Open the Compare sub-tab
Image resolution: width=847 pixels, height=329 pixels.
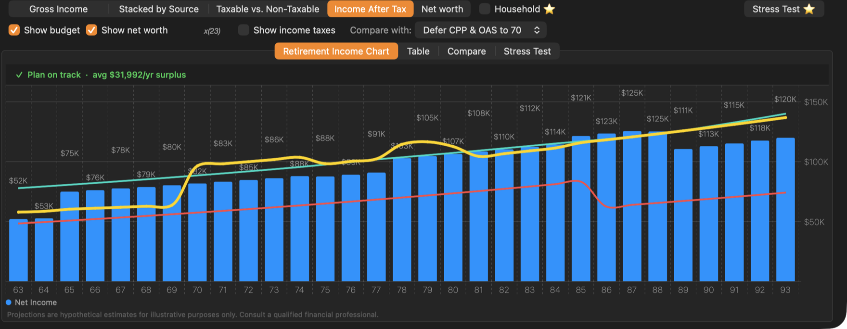click(467, 51)
